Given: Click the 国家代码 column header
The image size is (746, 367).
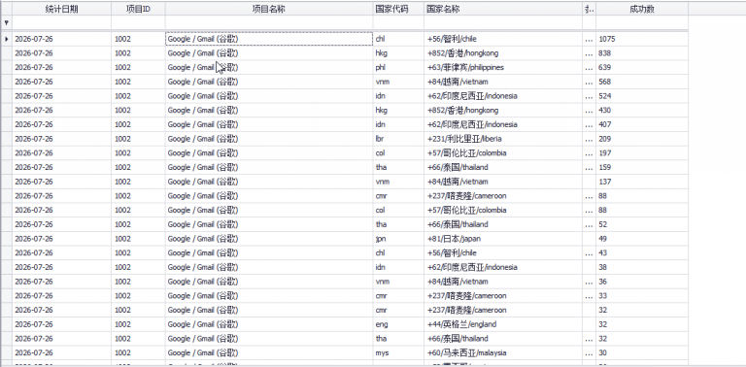Looking at the screenshot, I should pyautogui.click(x=398, y=9).
